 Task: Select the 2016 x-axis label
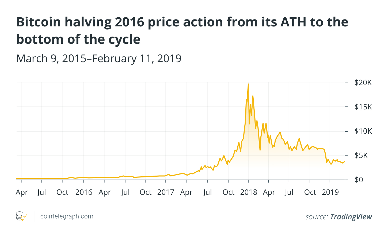83,192
